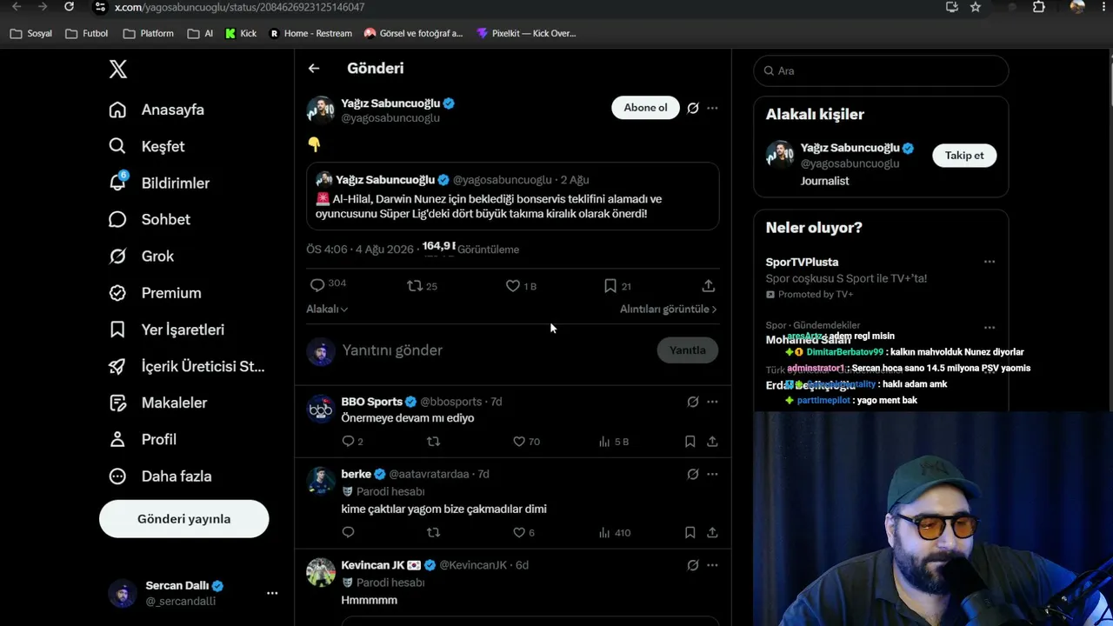Open more options on berke's reply
The width and height of the screenshot is (1113, 626).
pyautogui.click(x=712, y=475)
